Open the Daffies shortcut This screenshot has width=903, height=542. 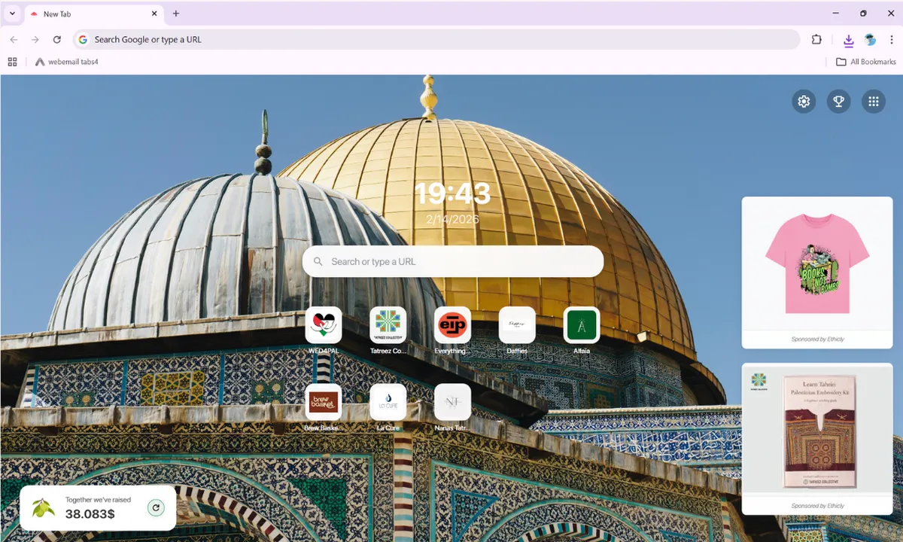[517, 325]
